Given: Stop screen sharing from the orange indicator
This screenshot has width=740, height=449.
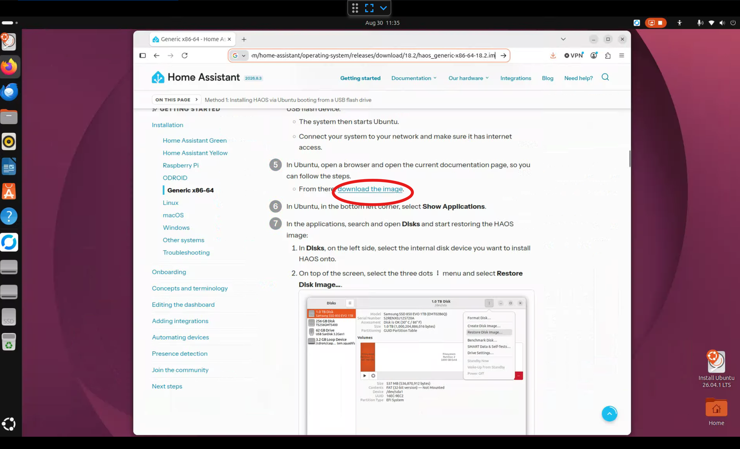Looking at the screenshot, I should pos(656,23).
